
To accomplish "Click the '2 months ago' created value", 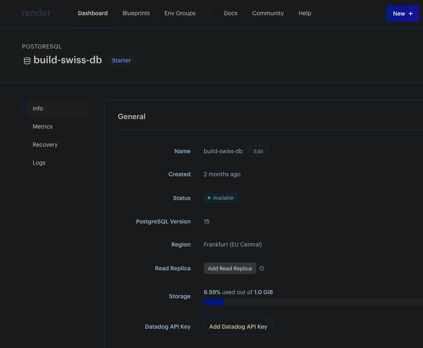I will point(222,174).
